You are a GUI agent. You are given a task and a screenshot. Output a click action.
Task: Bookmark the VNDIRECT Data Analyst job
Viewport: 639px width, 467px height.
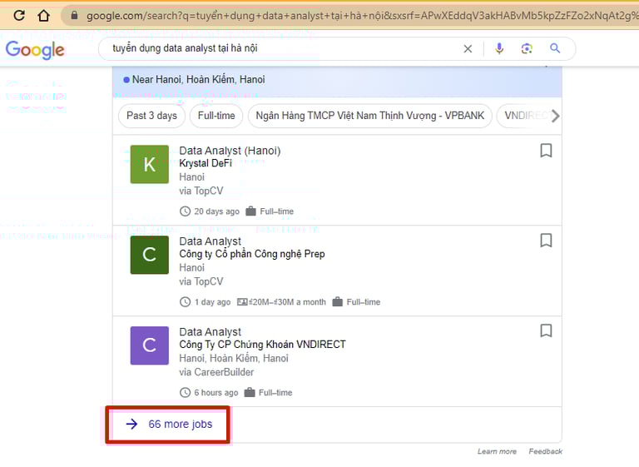pyautogui.click(x=546, y=330)
